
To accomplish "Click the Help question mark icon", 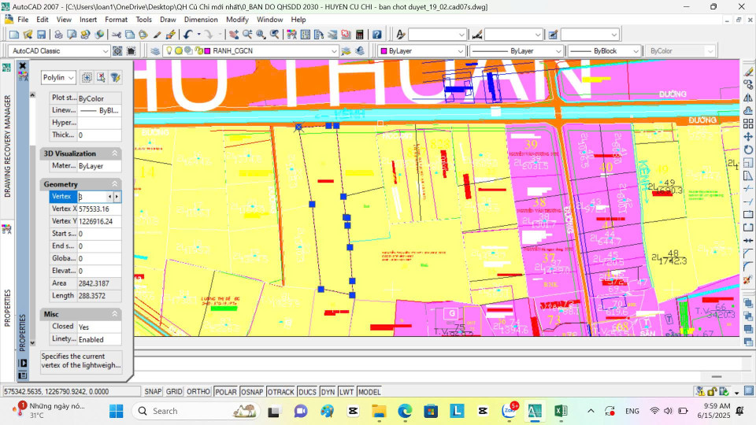I will coord(377,35).
